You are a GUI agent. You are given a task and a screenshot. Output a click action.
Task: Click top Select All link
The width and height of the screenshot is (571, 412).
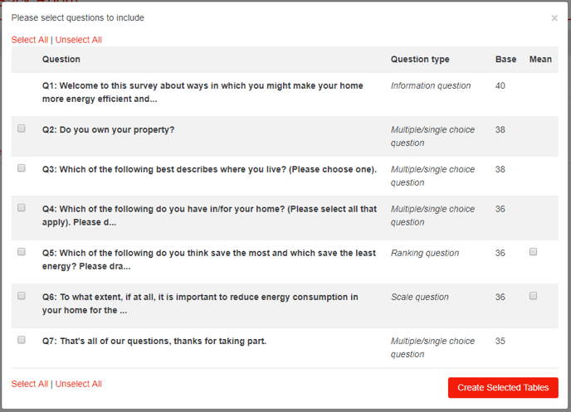point(30,40)
